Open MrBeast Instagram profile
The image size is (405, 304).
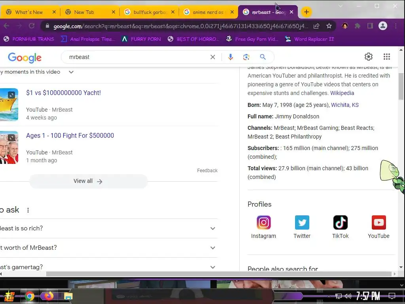pos(263,227)
